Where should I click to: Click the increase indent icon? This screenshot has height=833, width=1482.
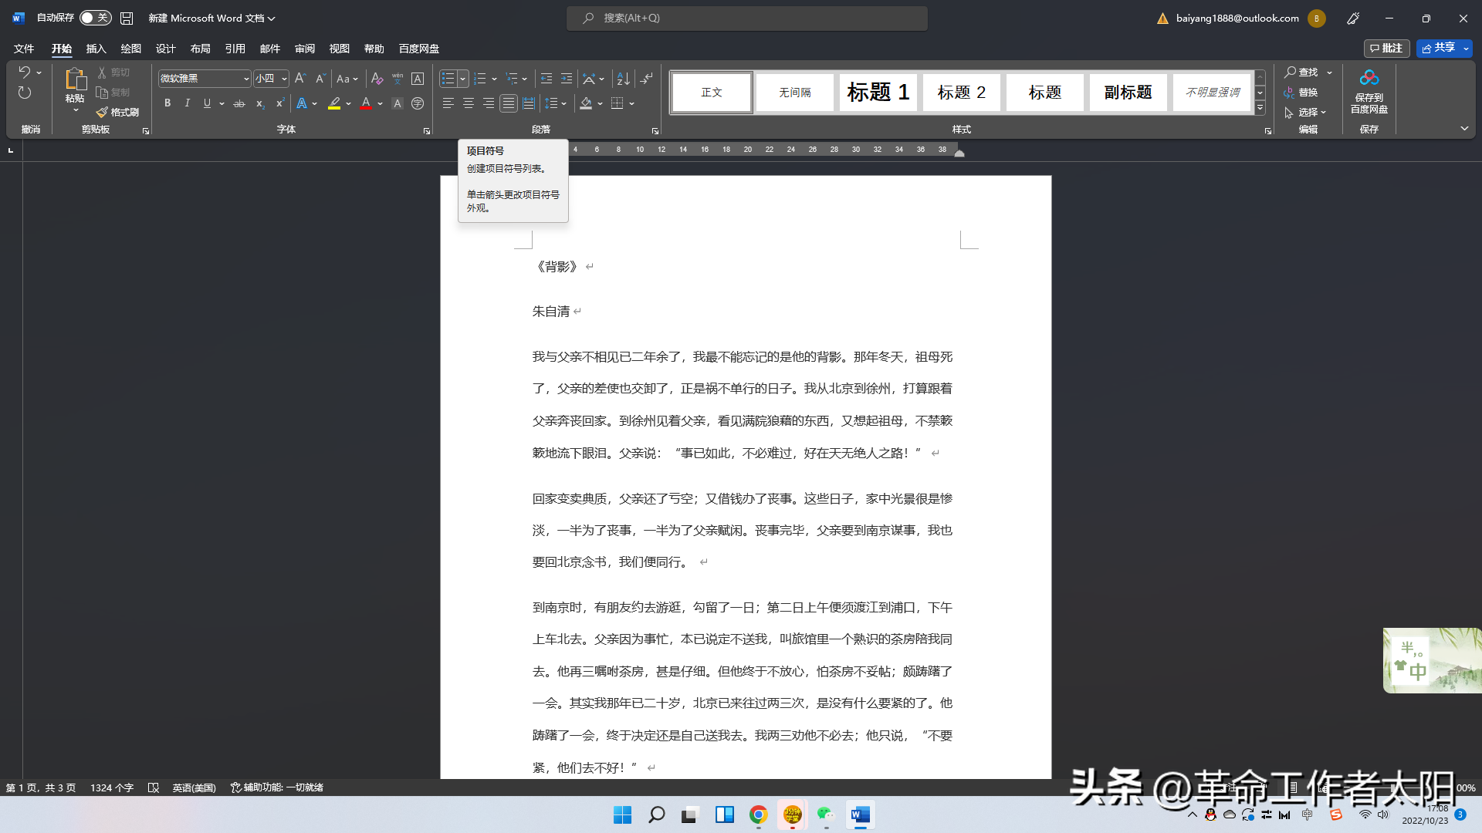click(x=567, y=79)
